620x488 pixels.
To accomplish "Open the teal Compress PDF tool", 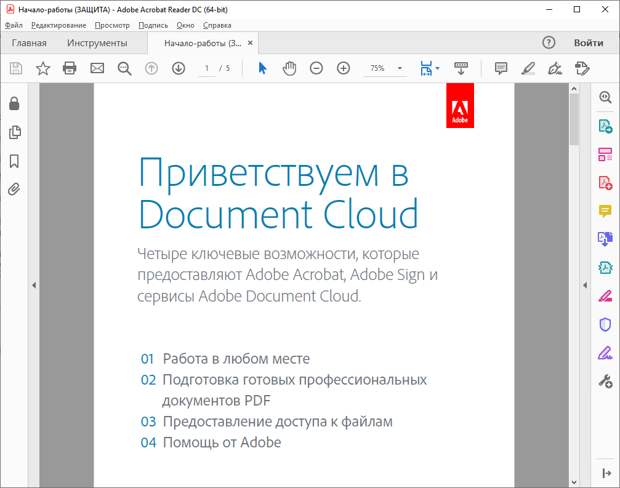I will 605,268.
